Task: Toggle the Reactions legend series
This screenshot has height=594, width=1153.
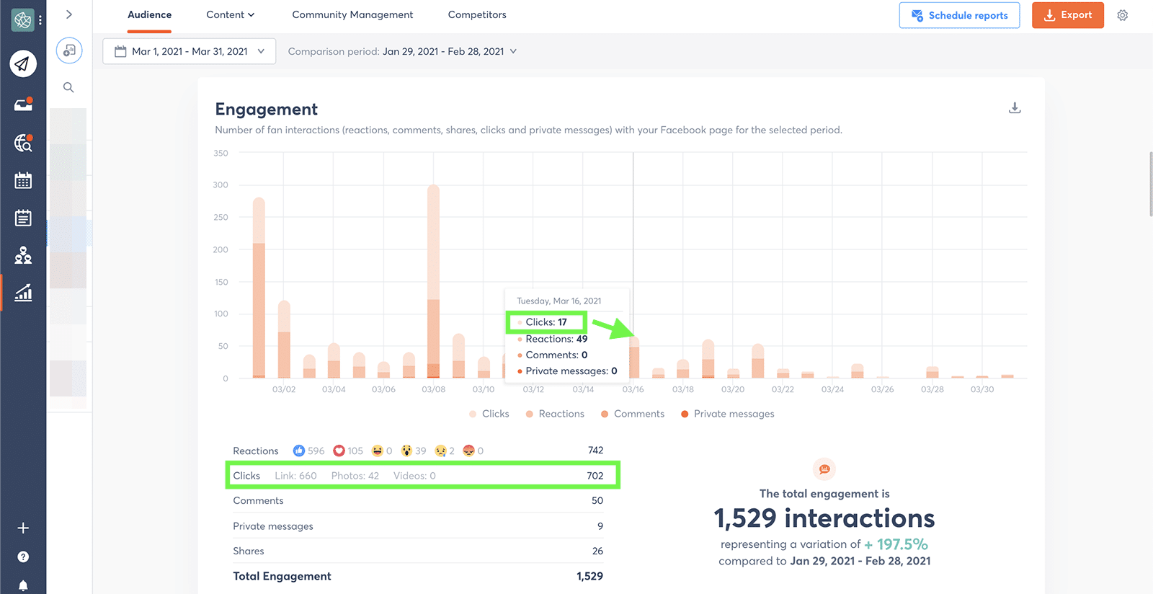Action: (554, 414)
